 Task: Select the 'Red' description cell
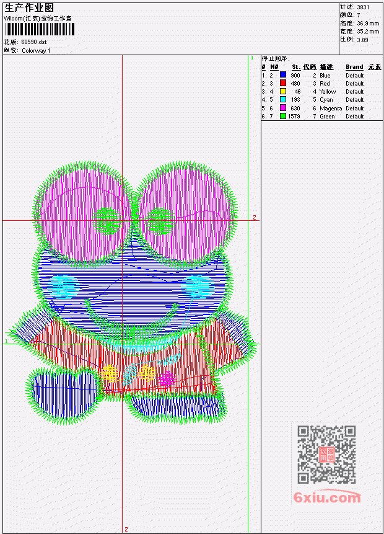click(325, 84)
